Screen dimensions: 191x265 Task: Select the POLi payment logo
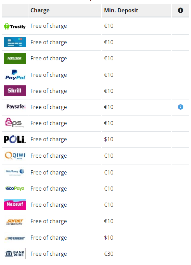pos(15,139)
